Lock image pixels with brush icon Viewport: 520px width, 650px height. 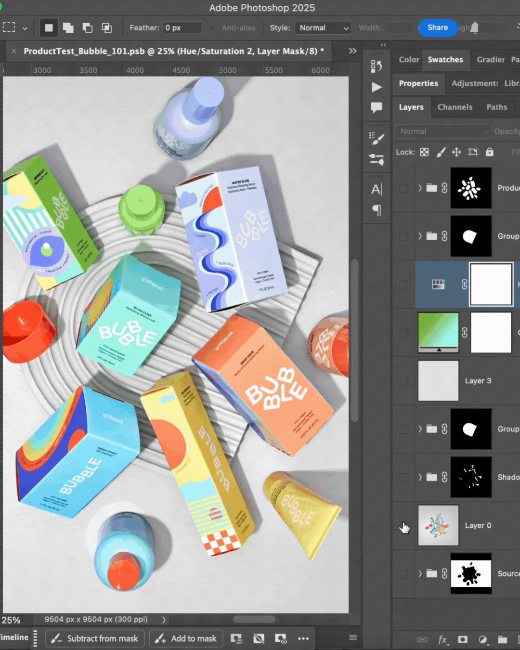point(441,152)
